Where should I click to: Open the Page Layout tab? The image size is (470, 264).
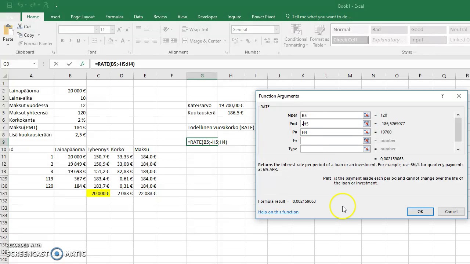click(x=83, y=17)
